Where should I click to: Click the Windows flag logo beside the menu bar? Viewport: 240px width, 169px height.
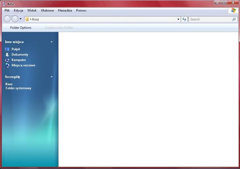pos(234,10)
